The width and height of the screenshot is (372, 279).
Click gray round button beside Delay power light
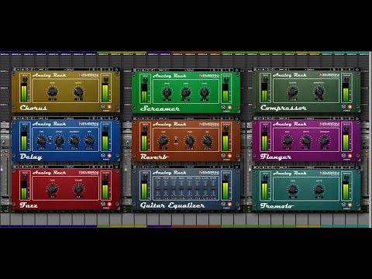click(x=103, y=156)
